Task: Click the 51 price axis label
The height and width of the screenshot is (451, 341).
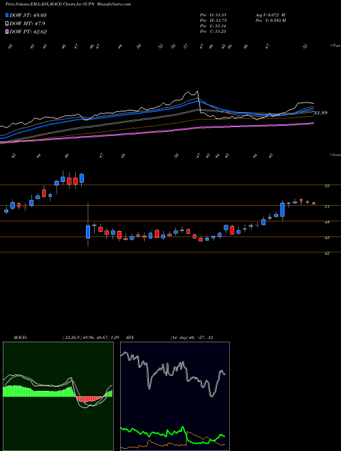Action: [327, 206]
